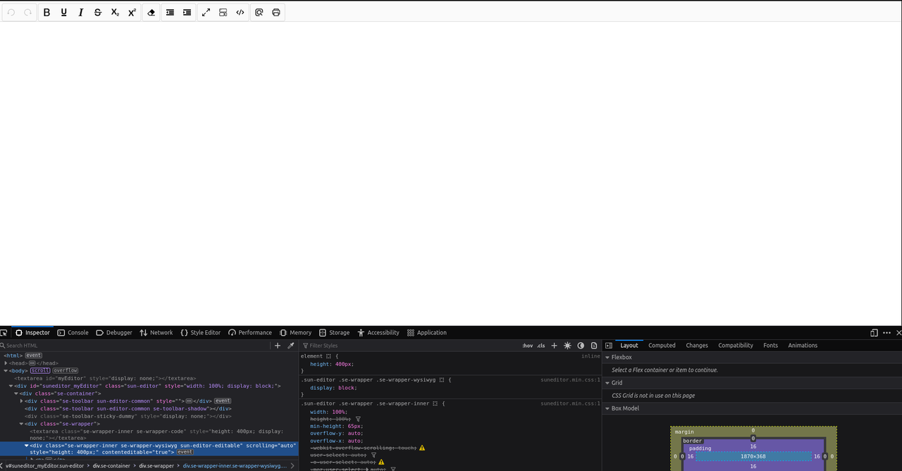Toggle .cls class panel
Viewport: 902px width, 471px height.
[x=540, y=346]
